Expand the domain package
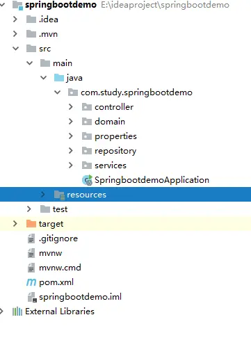 pyautogui.click(x=71, y=122)
